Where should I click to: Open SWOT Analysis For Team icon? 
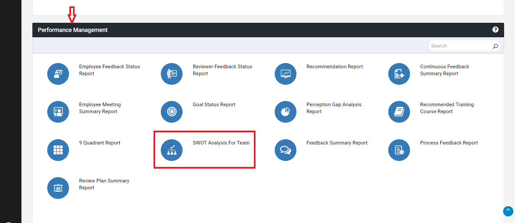pos(172,150)
